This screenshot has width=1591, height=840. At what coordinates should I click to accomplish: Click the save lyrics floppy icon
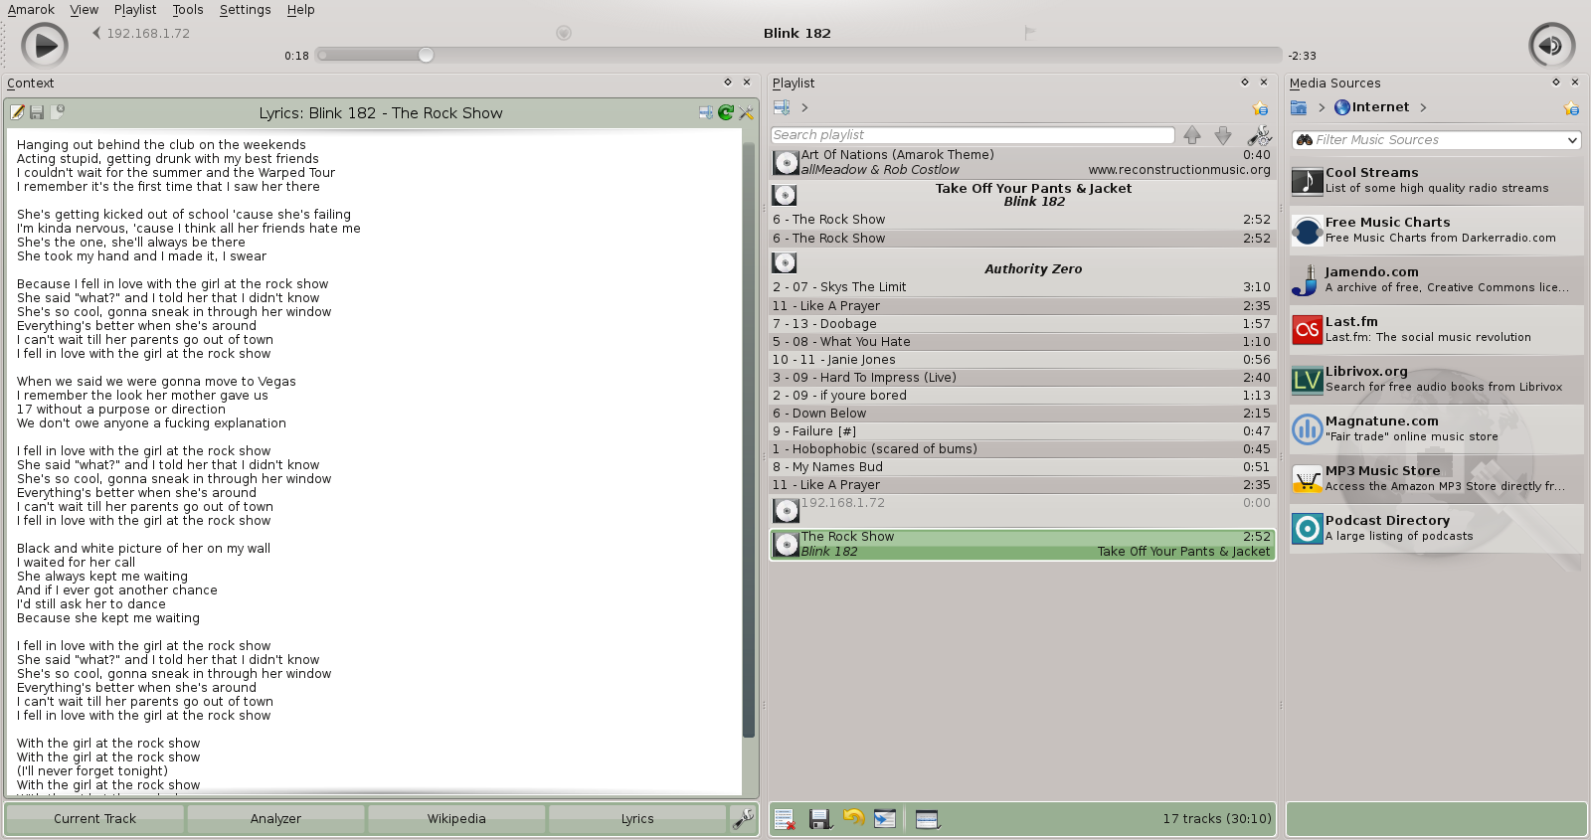click(37, 112)
